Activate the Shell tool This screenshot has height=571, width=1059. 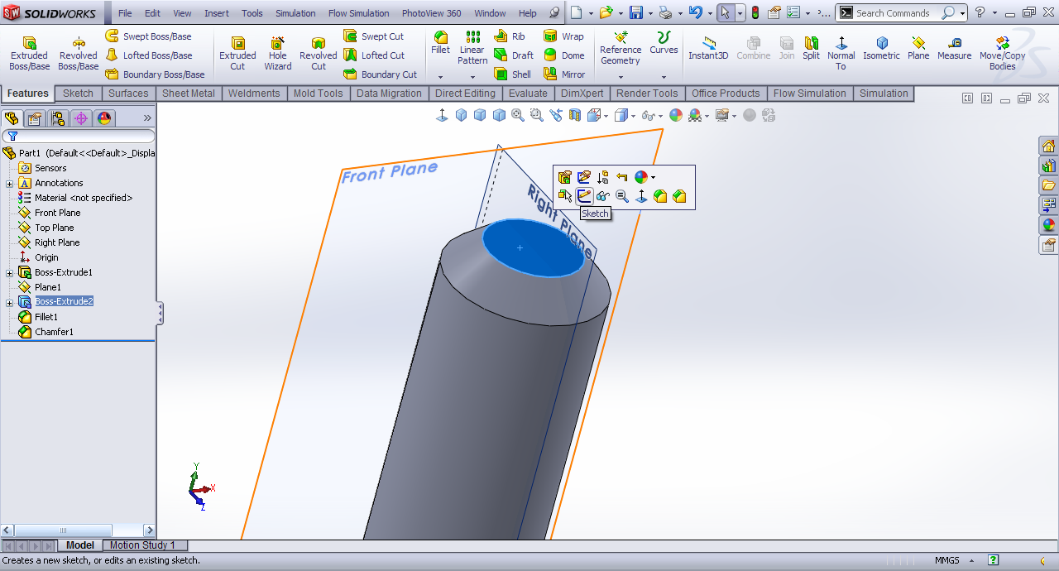point(513,74)
